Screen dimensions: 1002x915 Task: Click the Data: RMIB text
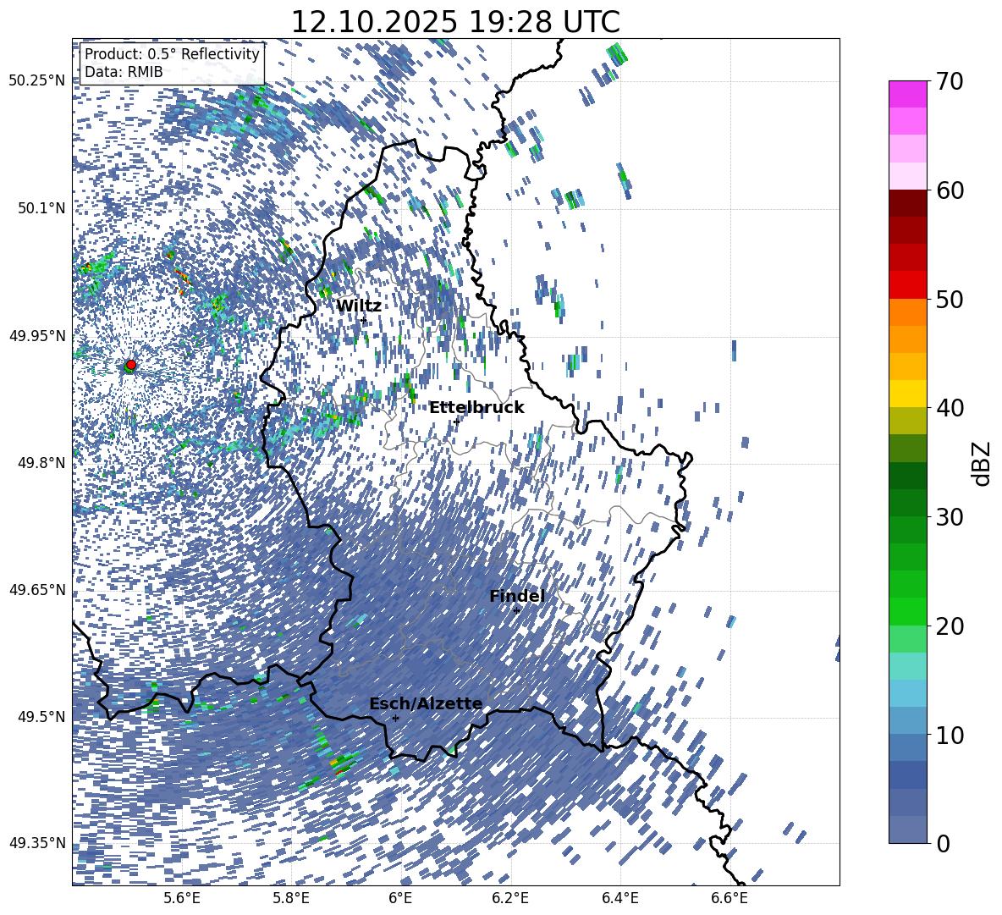124,72
